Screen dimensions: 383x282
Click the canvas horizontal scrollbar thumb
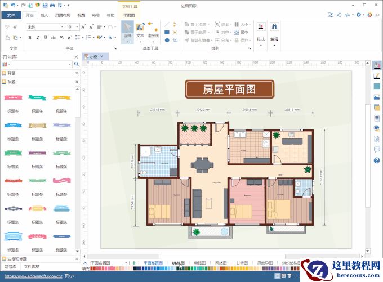[222, 256]
